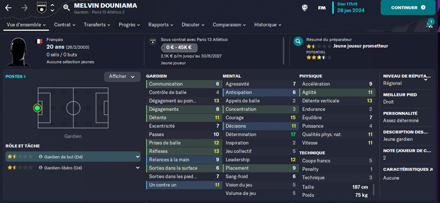The height and width of the screenshot is (203, 440).
Task: Expand the Niveau de réputation chevron
Action: point(426,79)
